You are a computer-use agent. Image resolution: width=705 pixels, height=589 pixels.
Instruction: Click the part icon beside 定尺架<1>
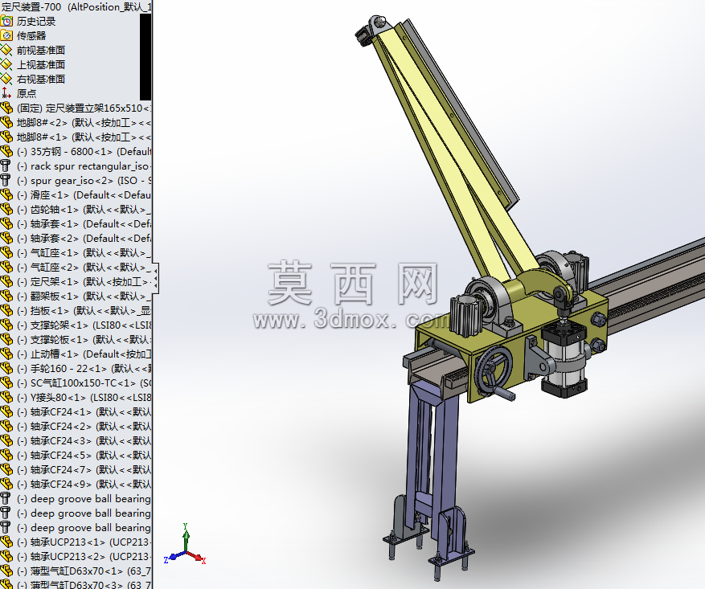click(6, 282)
